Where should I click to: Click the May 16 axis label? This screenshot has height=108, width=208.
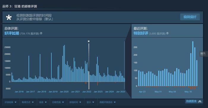click(188, 92)
